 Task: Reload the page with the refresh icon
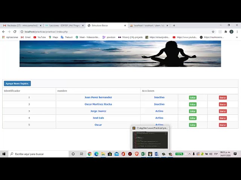click(x=15, y=31)
